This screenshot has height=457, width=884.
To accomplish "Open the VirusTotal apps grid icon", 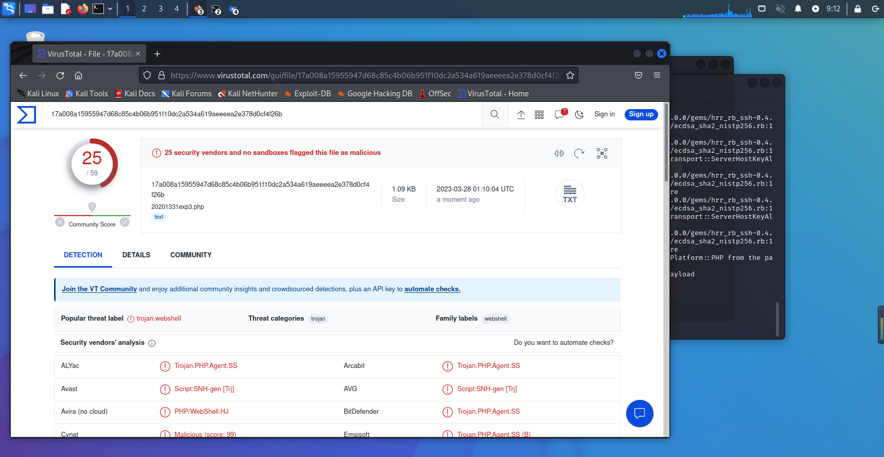I will pos(539,114).
